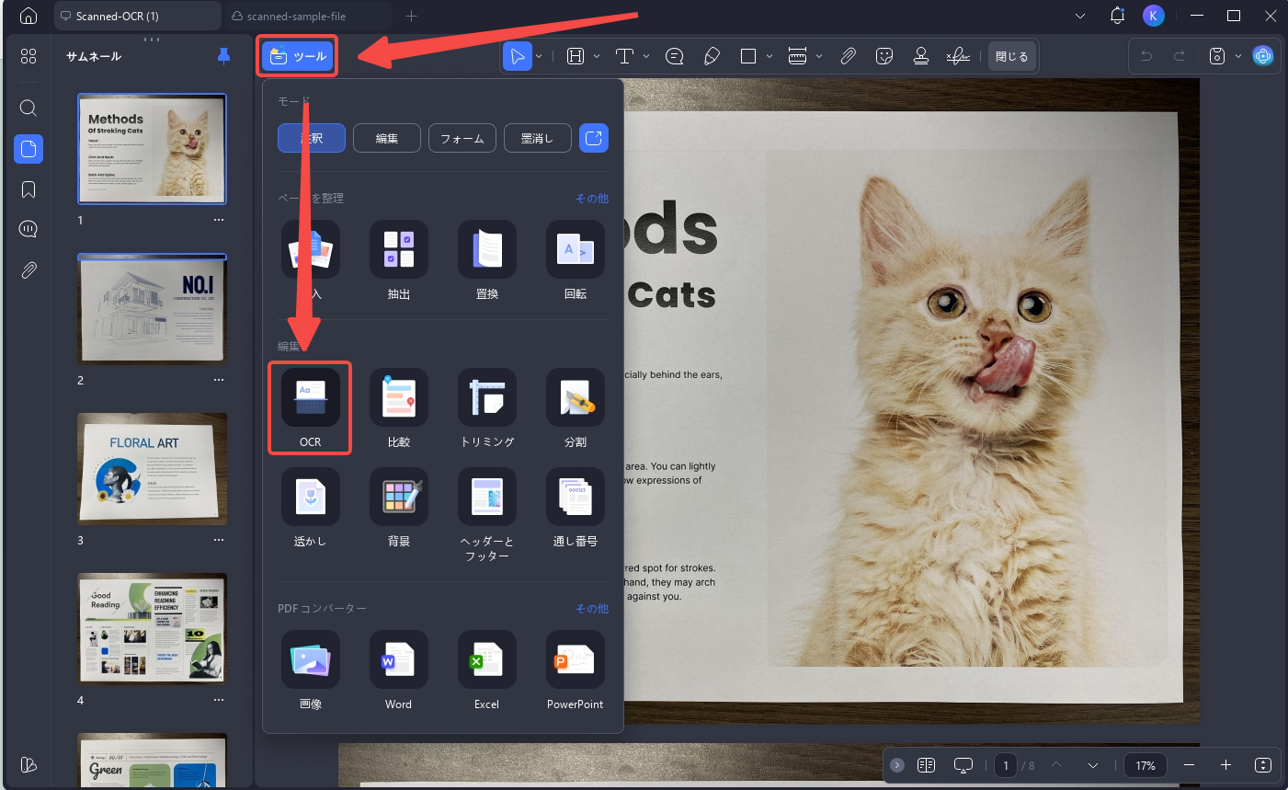Open the rectangle shape dropdown arrow
This screenshot has width=1288, height=790.
(x=769, y=56)
